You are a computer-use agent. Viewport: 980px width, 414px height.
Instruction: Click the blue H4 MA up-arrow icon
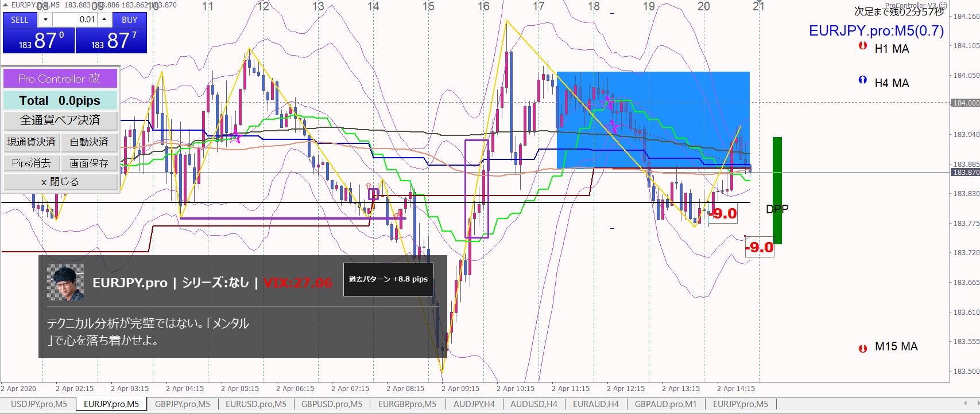pyautogui.click(x=862, y=80)
